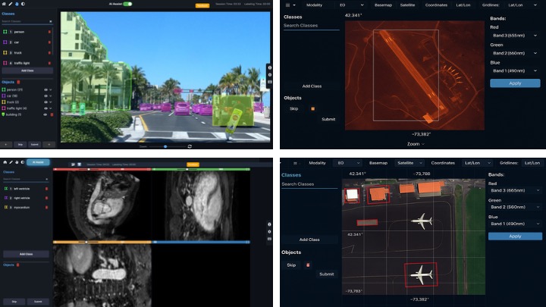Delete the person class in street-scene panel
This screenshot has height=307, width=546.
(50, 32)
